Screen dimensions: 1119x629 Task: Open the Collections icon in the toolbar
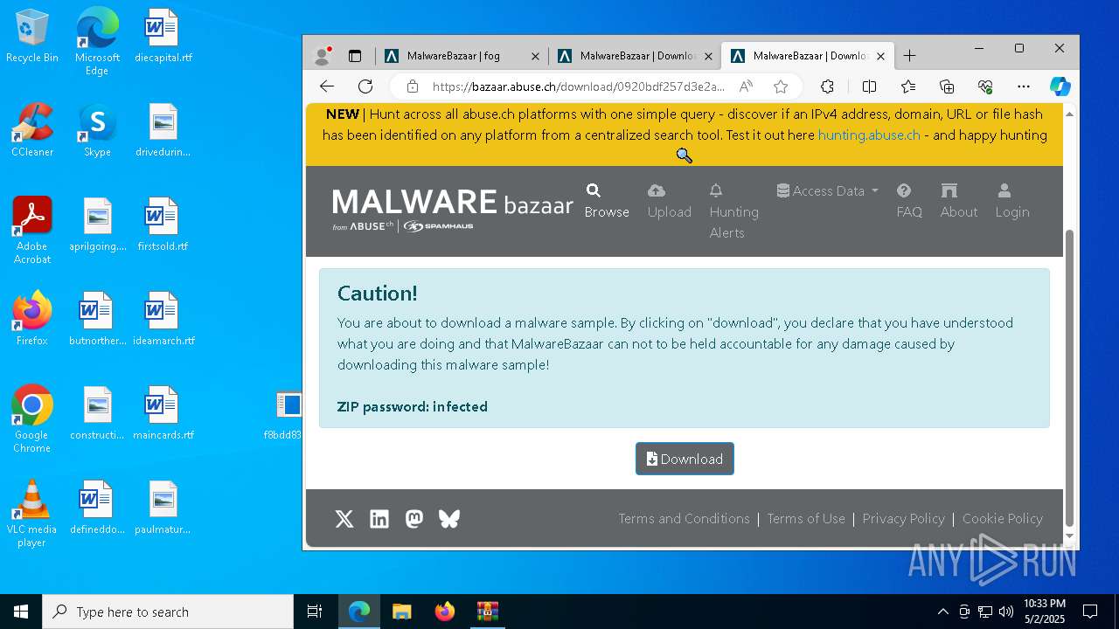[947, 86]
